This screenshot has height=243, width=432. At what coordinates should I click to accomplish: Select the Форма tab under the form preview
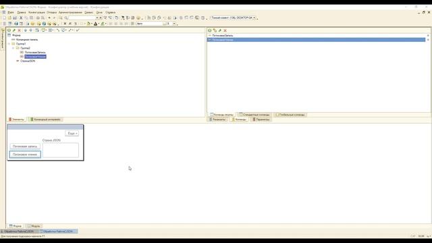[15, 226]
